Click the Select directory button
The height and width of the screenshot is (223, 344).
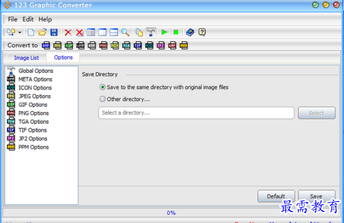point(316,113)
